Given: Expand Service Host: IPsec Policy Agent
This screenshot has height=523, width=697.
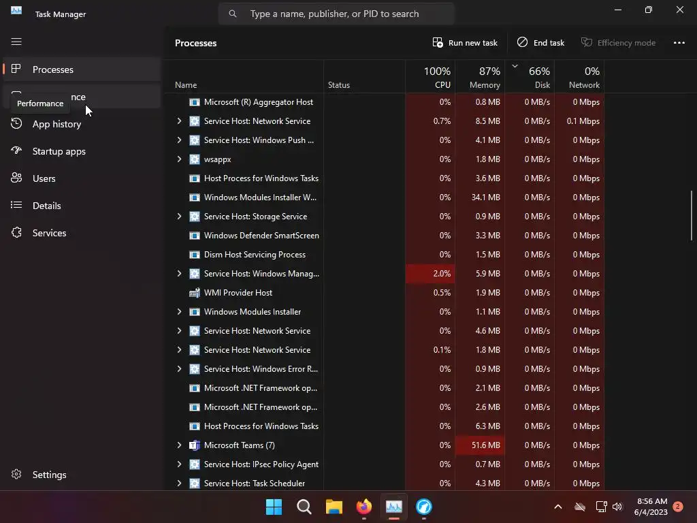Looking at the screenshot, I should pos(179,464).
